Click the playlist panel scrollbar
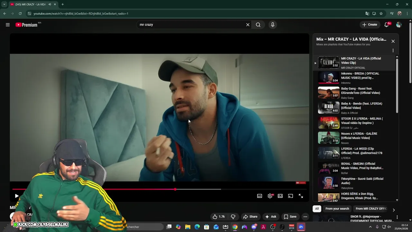 click(397, 85)
